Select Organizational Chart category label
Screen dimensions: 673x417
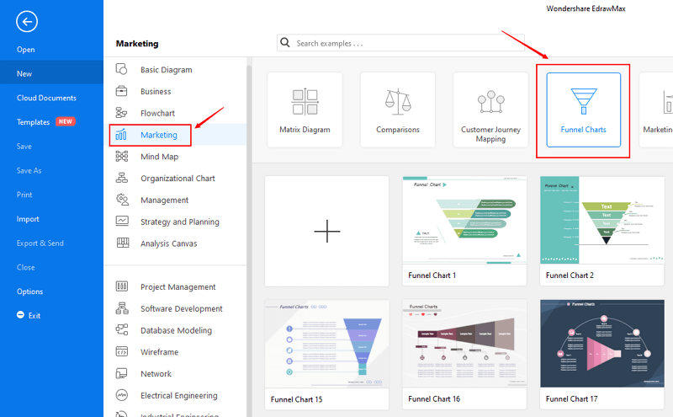[178, 179]
